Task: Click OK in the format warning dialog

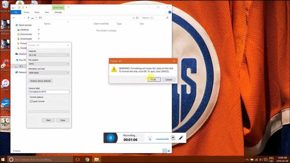Action: (x=154, y=80)
